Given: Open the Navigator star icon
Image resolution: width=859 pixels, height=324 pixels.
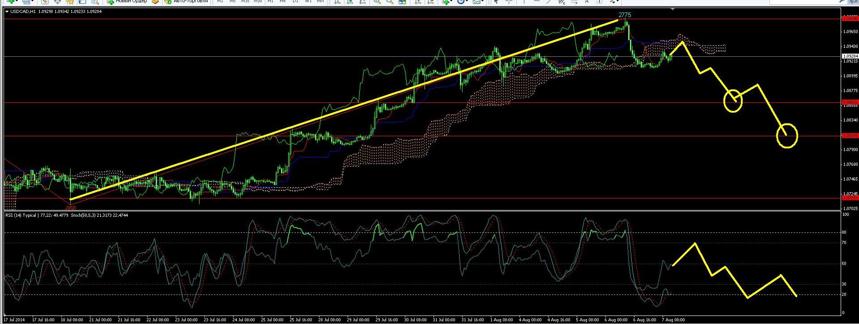Looking at the screenshot, I should point(70,2).
